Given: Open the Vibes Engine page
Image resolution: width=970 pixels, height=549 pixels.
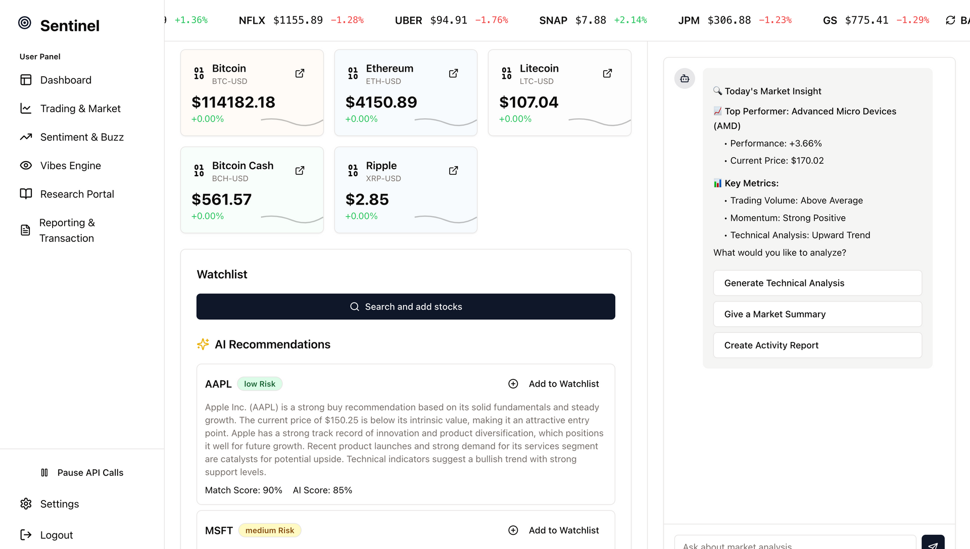Looking at the screenshot, I should click(71, 166).
